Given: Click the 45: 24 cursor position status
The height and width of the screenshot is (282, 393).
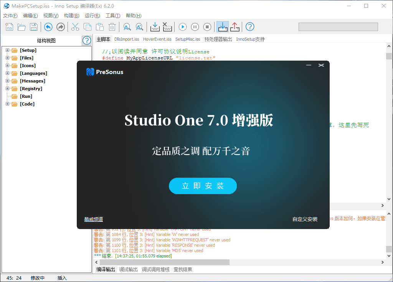Looking at the screenshot, I should 14,278.
